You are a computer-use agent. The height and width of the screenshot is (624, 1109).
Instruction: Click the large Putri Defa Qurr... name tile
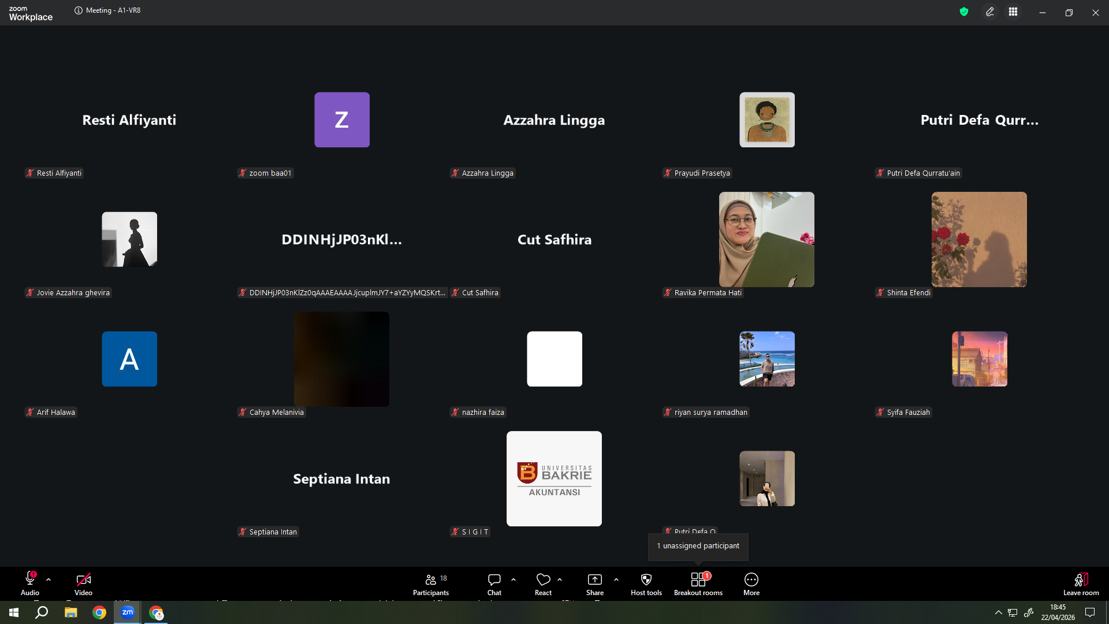click(980, 120)
